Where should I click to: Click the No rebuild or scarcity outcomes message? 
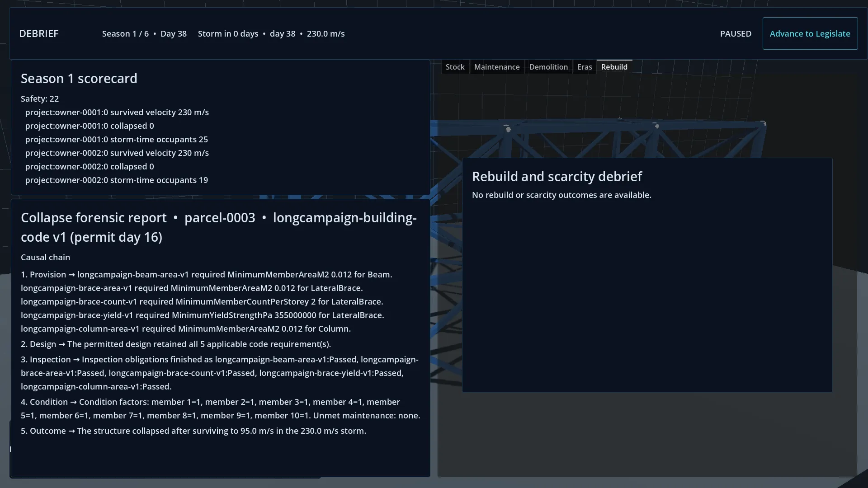(561, 195)
